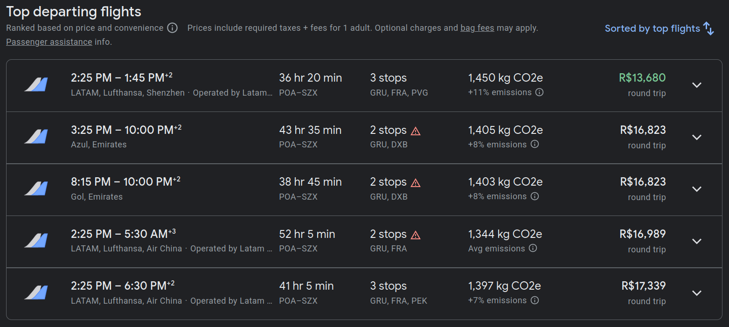729x327 pixels.
Task: Open the 'Sorted by top flights' sort menu
Action: 659,28
